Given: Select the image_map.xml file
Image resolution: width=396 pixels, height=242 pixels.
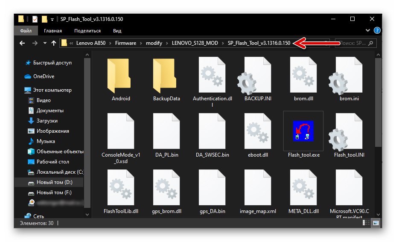Looking at the screenshot, I should click(x=258, y=192).
